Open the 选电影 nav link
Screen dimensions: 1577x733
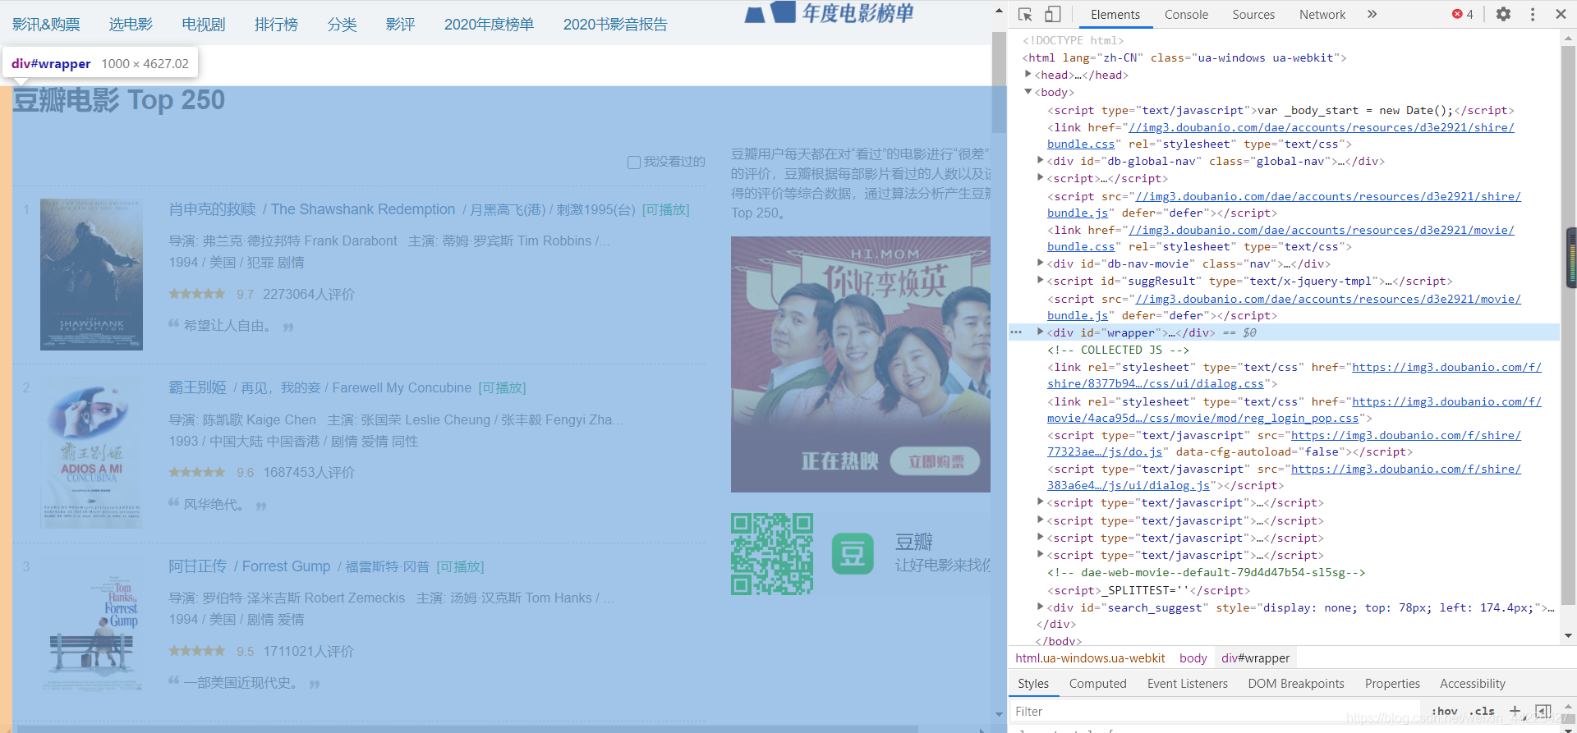131,25
